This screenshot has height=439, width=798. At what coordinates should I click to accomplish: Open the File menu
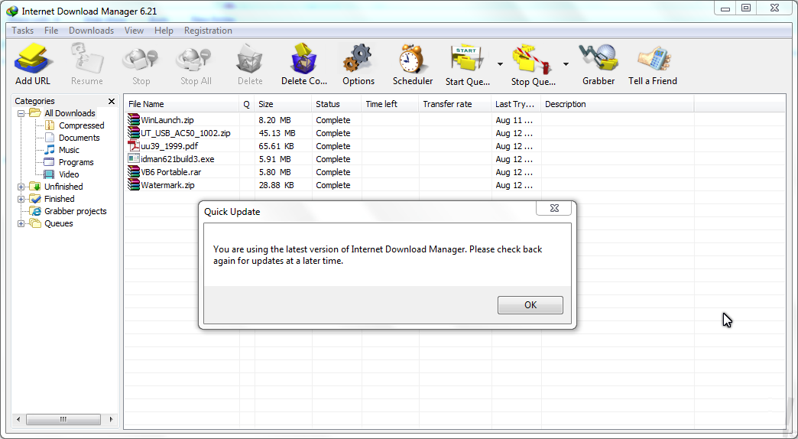click(x=51, y=31)
